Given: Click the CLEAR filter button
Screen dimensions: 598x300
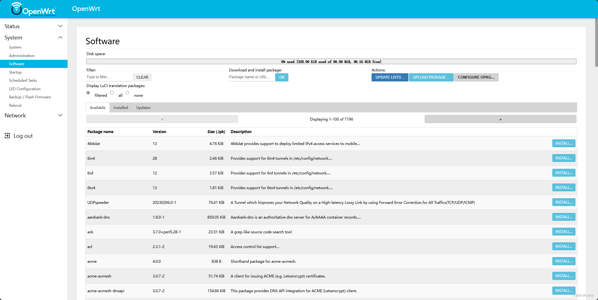Looking at the screenshot, I should 142,77.
